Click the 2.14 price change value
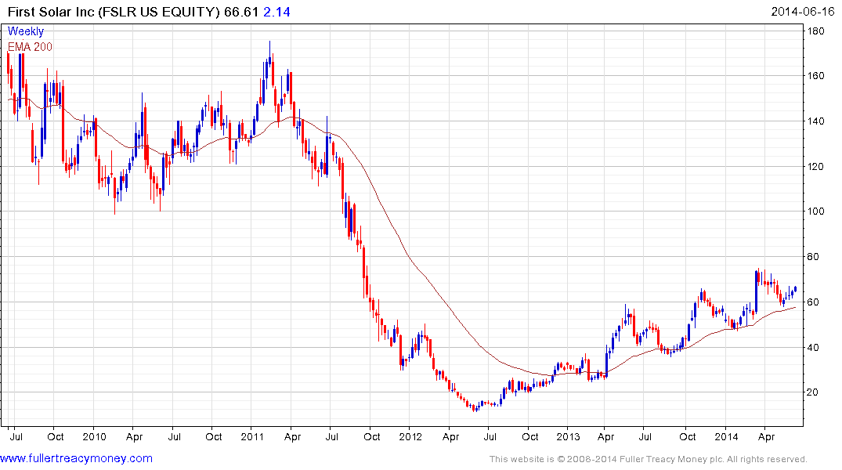 276,12
